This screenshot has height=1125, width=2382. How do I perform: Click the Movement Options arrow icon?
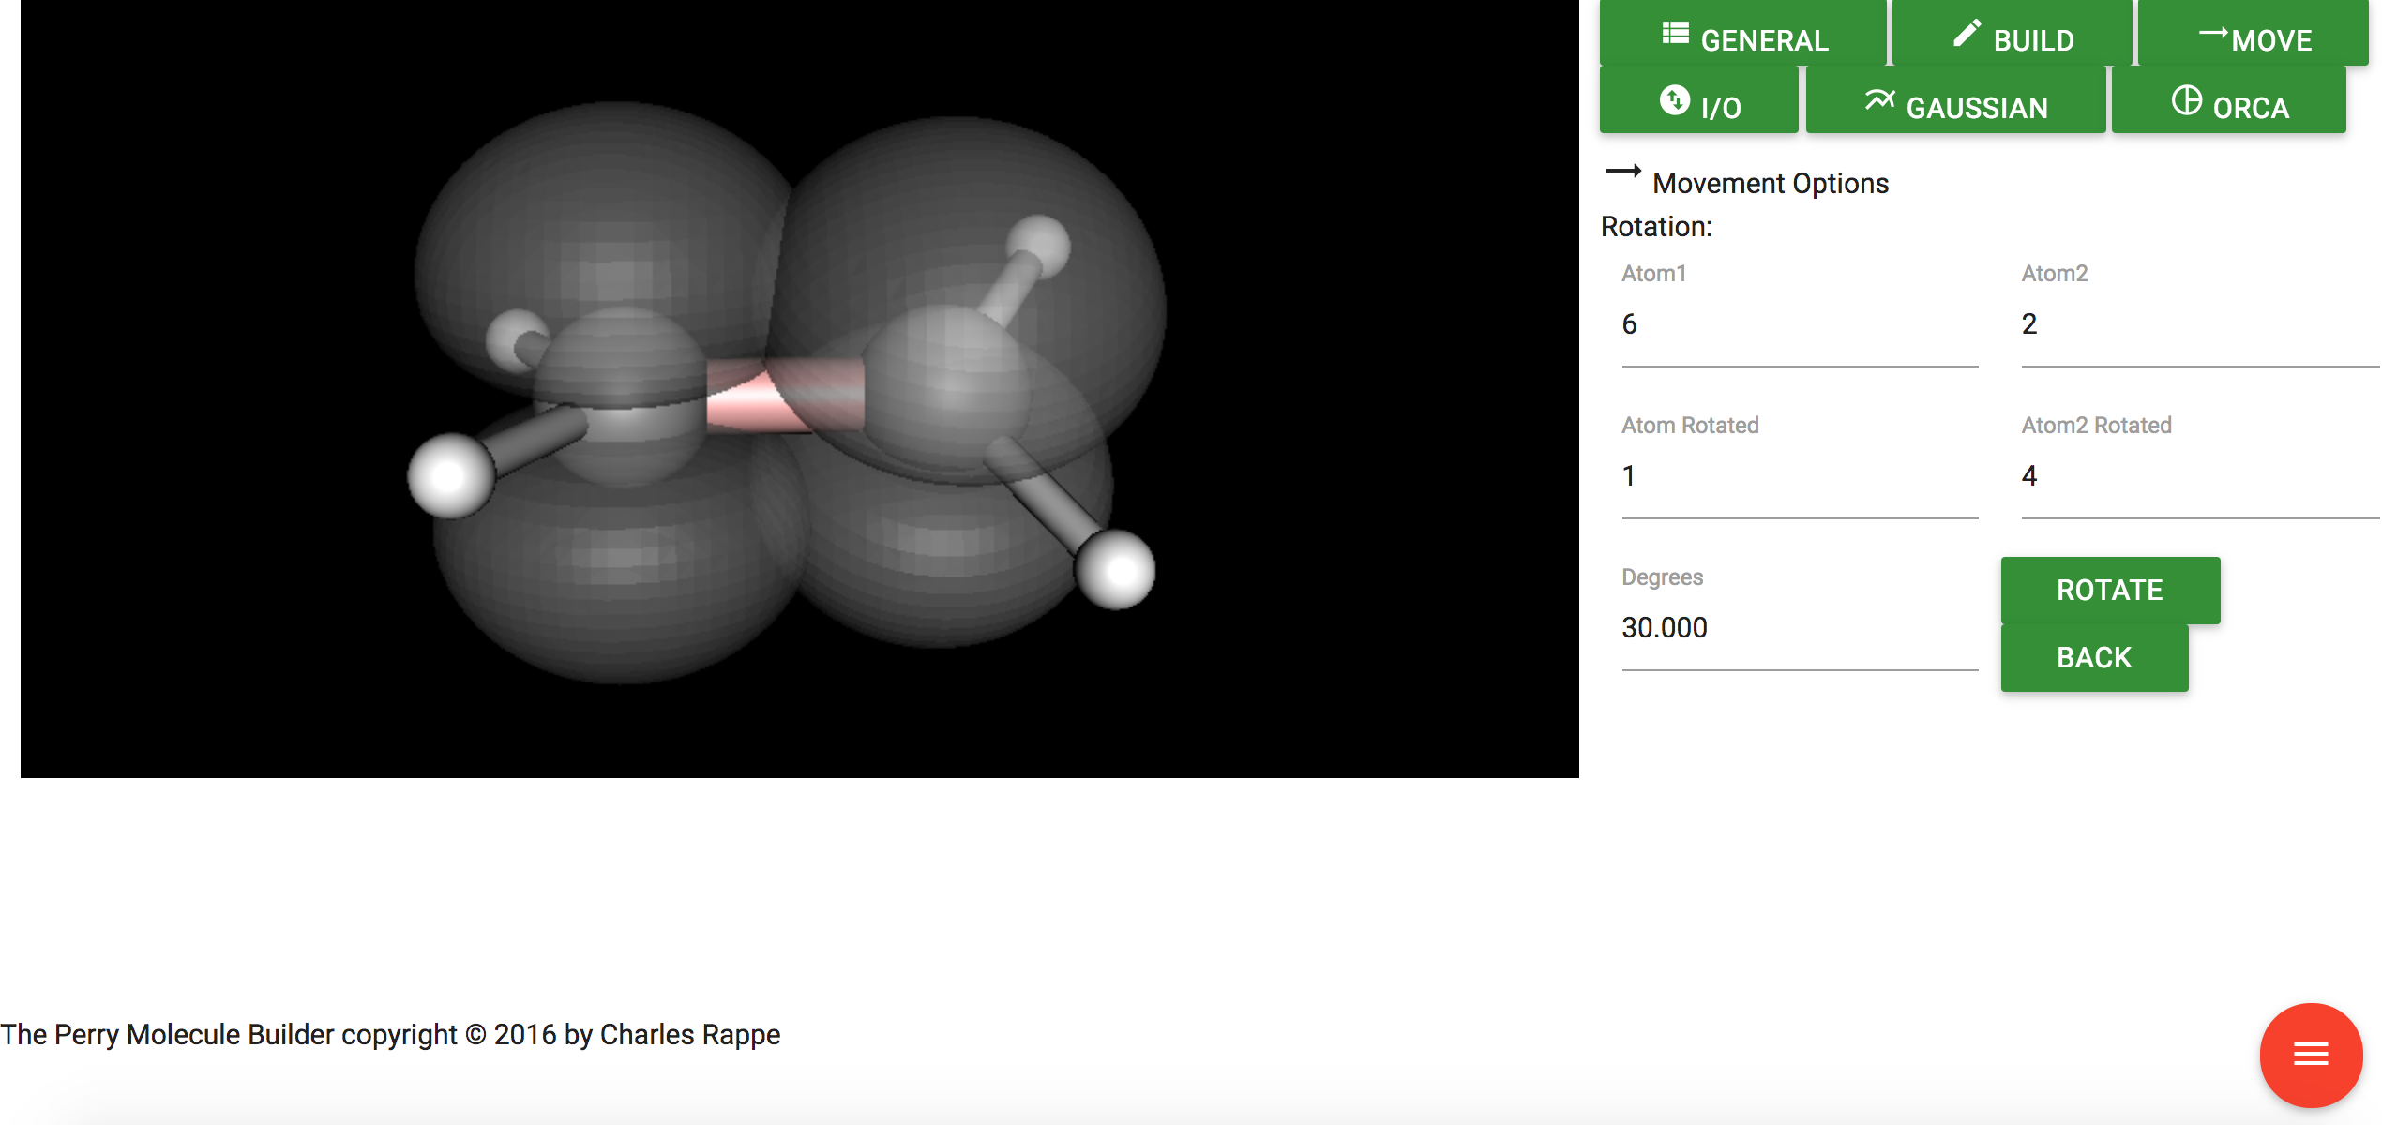click(1623, 172)
